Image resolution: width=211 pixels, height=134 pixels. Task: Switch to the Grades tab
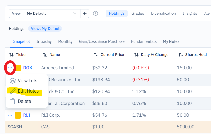click(138, 13)
